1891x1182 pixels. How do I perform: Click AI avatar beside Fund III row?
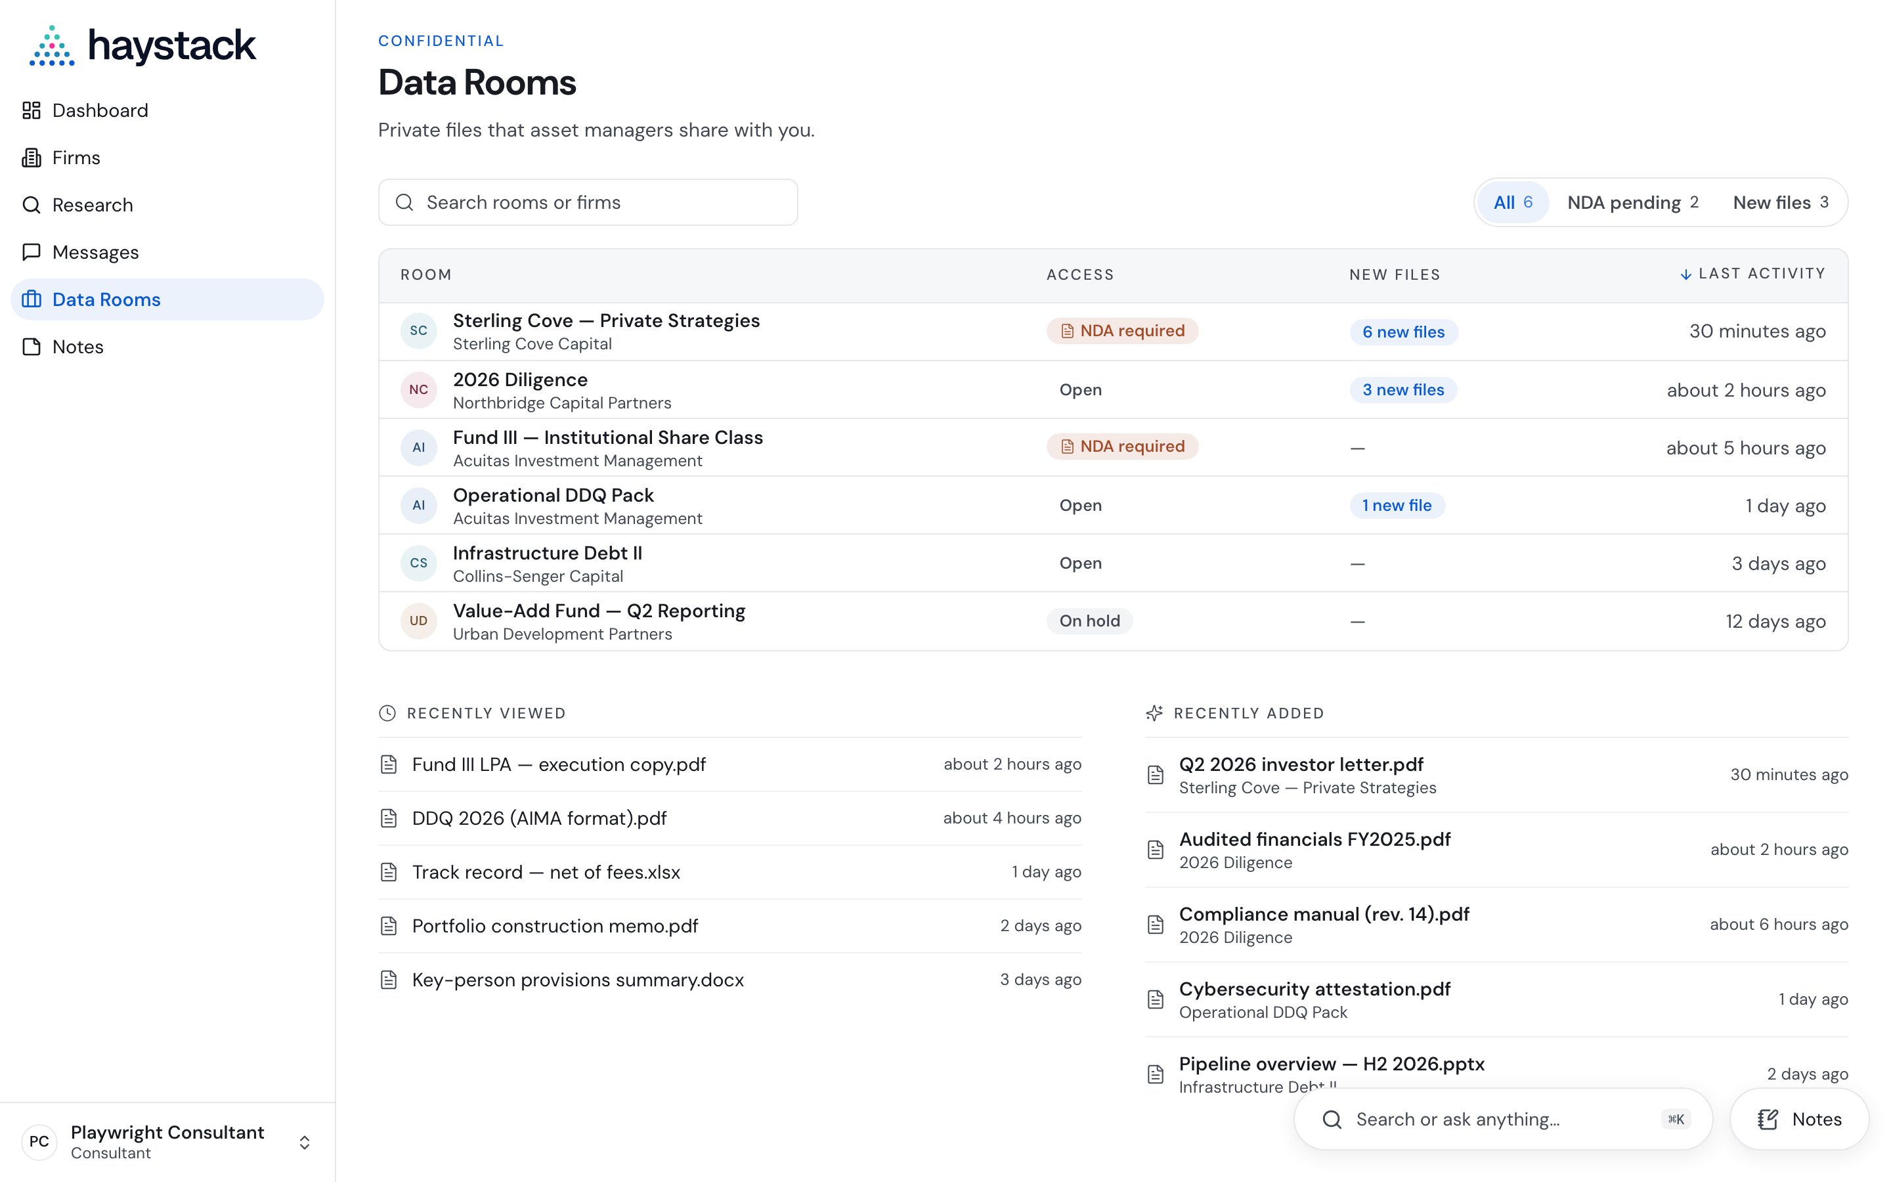(419, 447)
